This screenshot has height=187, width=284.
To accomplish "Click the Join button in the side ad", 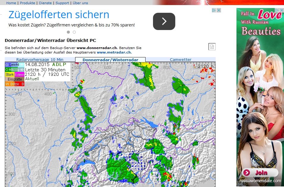I will click(260, 173).
